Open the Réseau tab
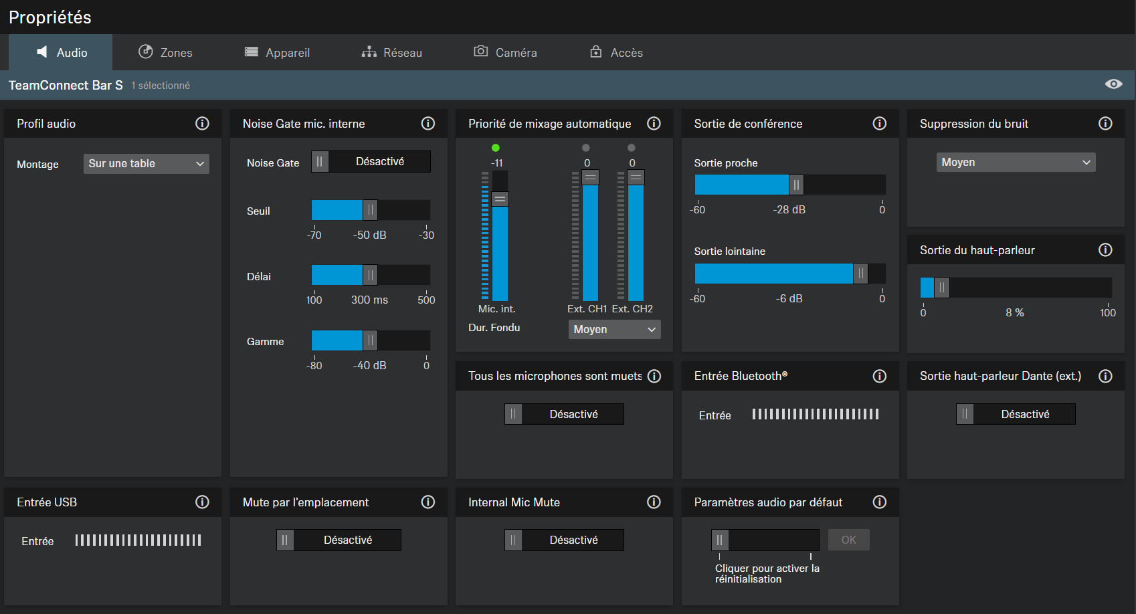Screen dimensions: 1136x614 (x=392, y=53)
